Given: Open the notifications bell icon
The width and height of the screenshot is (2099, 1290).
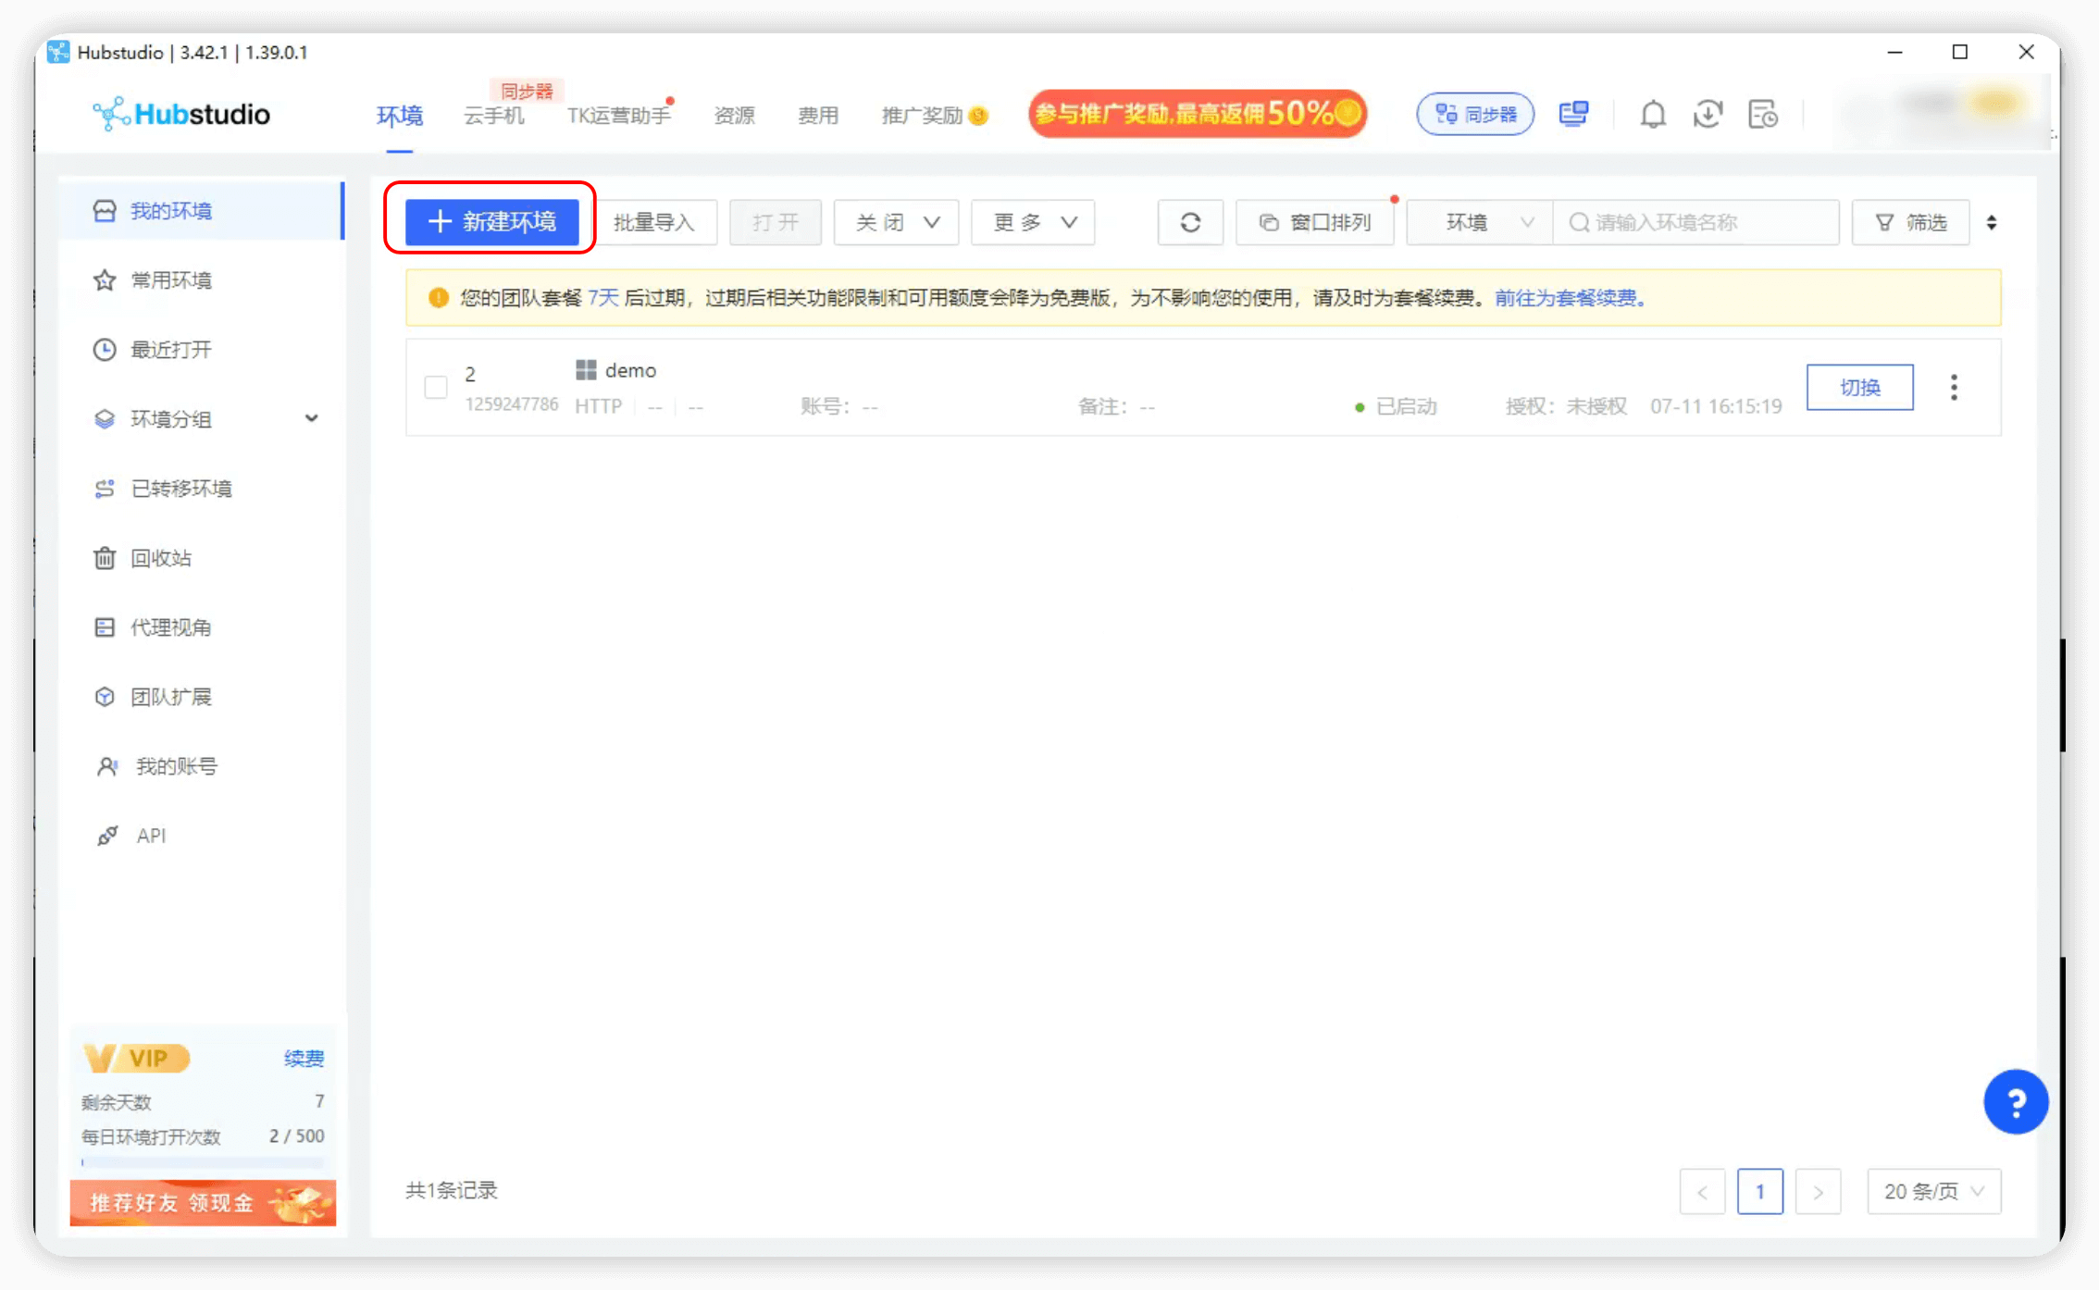Looking at the screenshot, I should click(x=1653, y=115).
